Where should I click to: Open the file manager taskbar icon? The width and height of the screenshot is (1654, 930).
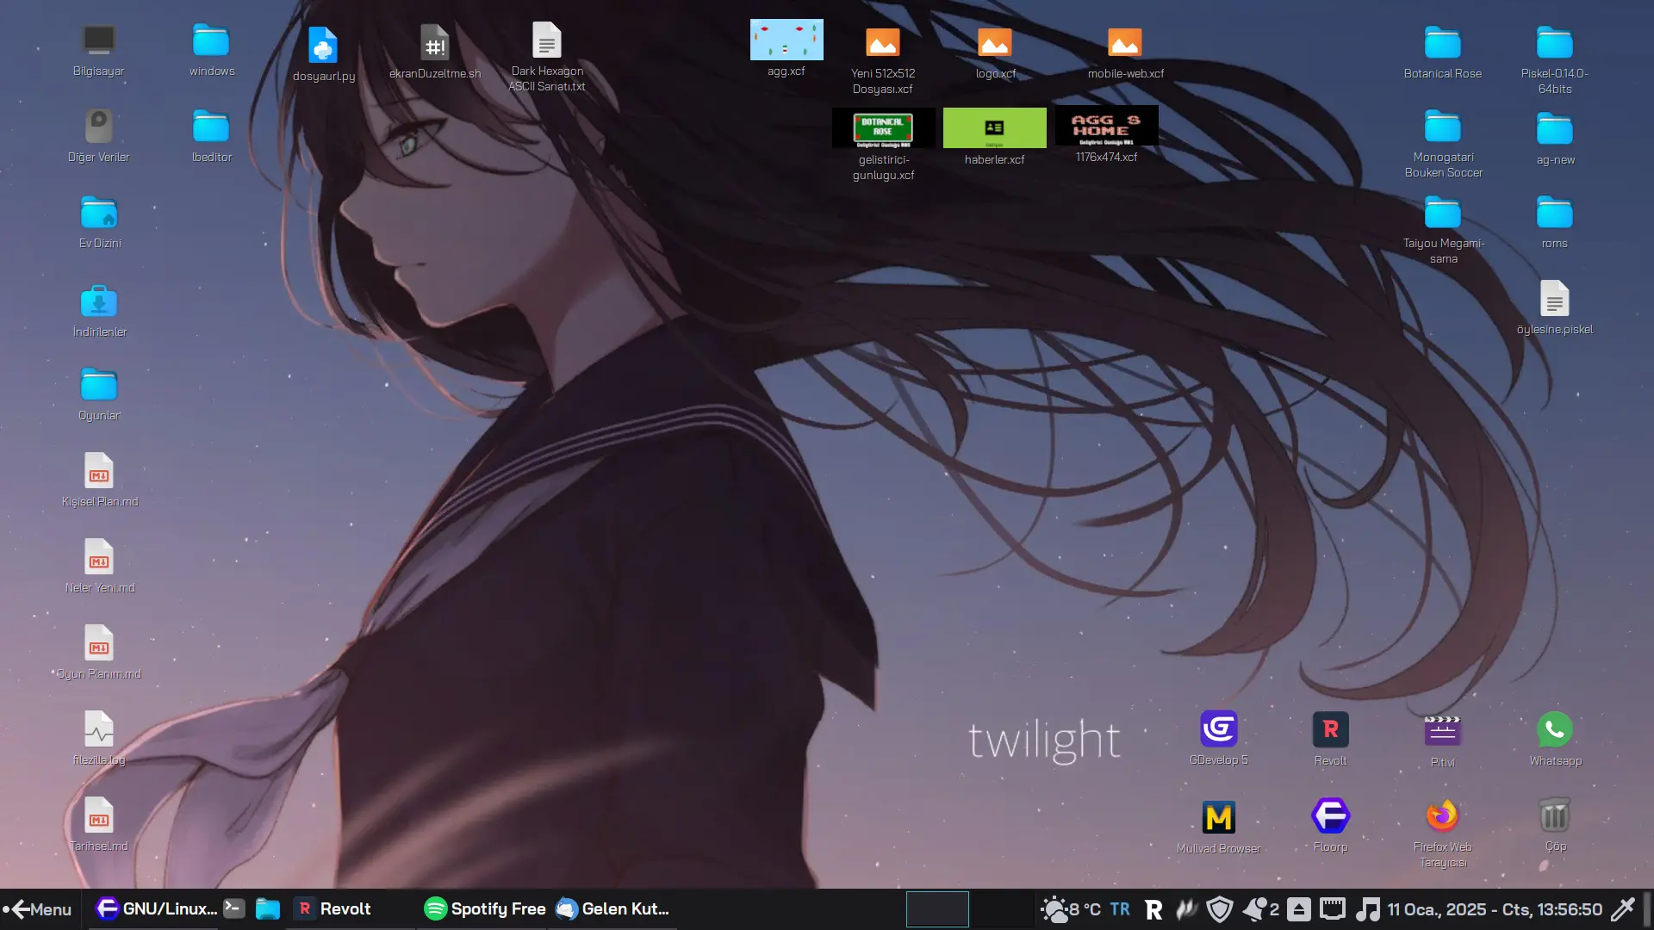[268, 909]
